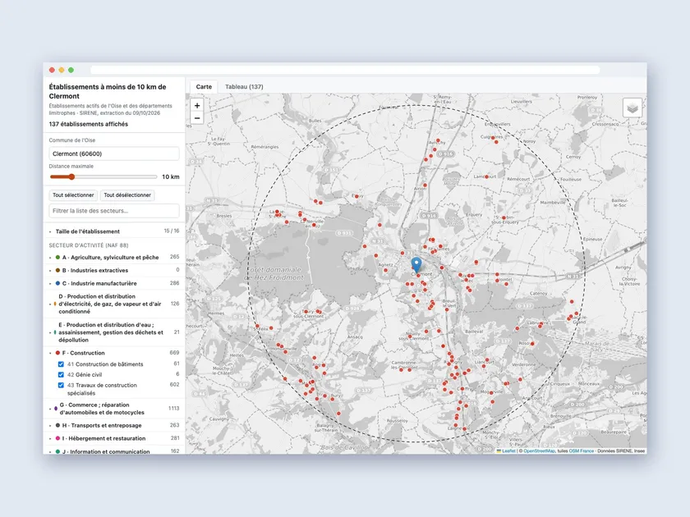Open the Leaflet attribution link

[508, 451]
